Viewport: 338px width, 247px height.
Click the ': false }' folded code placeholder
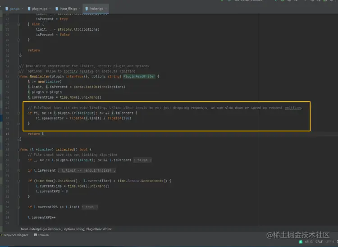[142, 160]
